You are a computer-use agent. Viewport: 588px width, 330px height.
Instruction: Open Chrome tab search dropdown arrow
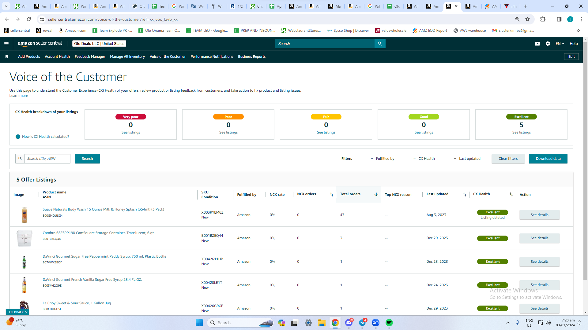coord(6,6)
